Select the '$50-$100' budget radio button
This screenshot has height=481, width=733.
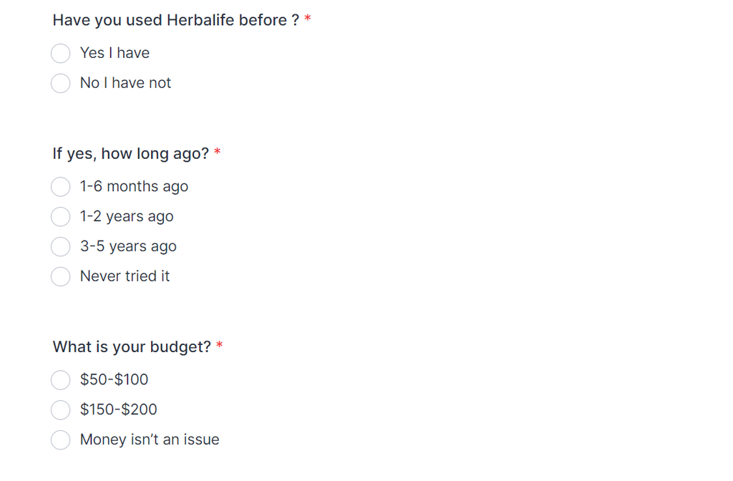(61, 380)
